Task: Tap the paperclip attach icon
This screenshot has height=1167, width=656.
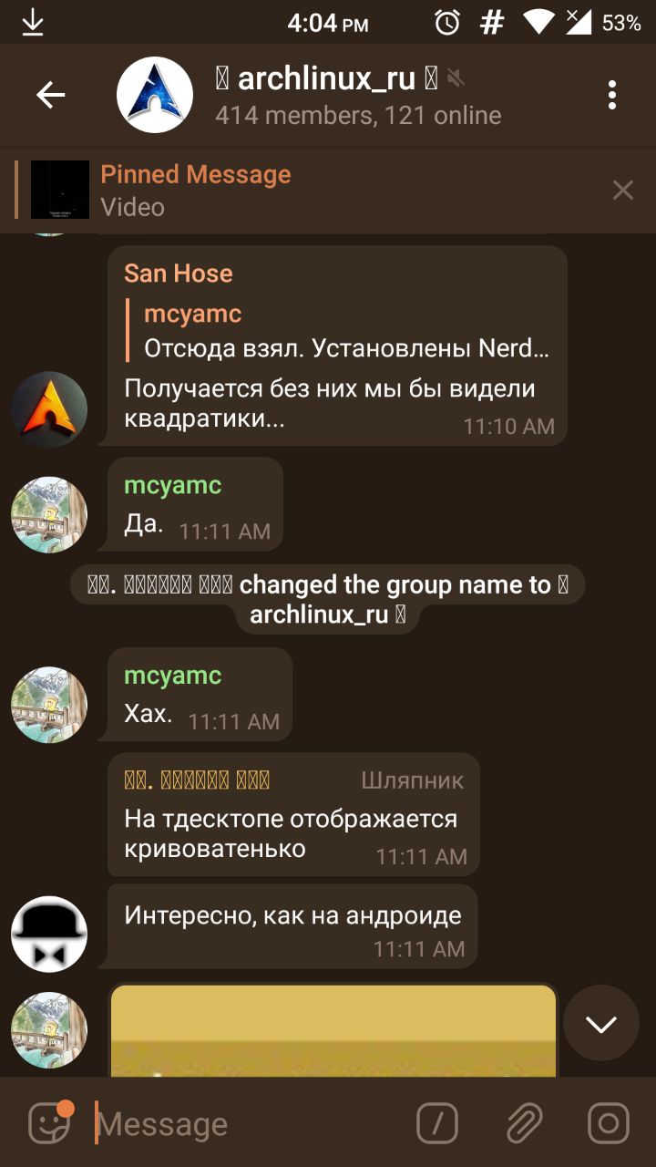Action: click(x=524, y=1123)
